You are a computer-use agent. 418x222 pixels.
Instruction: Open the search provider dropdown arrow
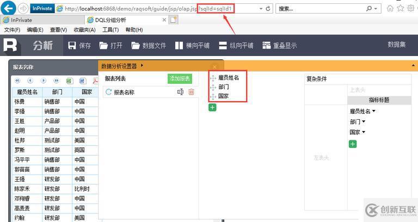tap(376, 9)
